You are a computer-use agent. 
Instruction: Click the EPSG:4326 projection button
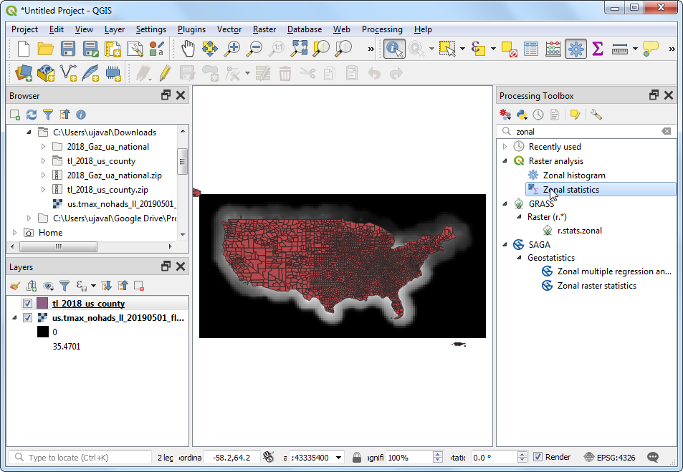(x=609, y=457)
